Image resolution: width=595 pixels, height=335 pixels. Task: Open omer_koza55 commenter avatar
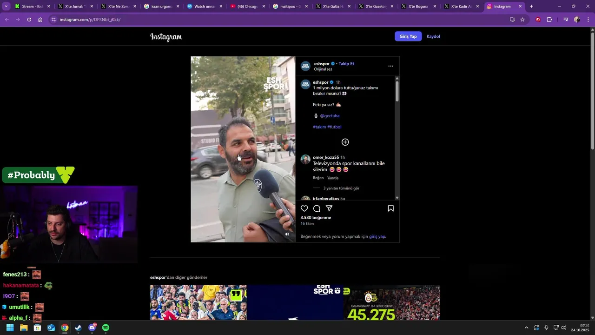point(305,160)
